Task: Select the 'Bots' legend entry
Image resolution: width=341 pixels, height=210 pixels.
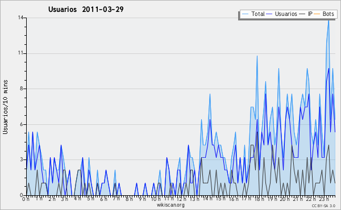Action: (324, 14)
